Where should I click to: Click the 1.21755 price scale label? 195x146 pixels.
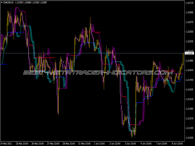click(x=189, y=80)
